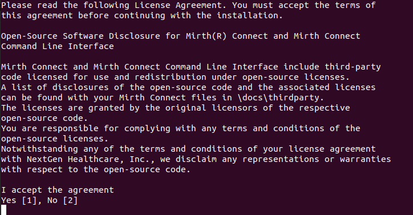The width and height of the screenshot is (413, 215).
Task: Click the 'I accept the agreement' line
Action: click(58, 190)
